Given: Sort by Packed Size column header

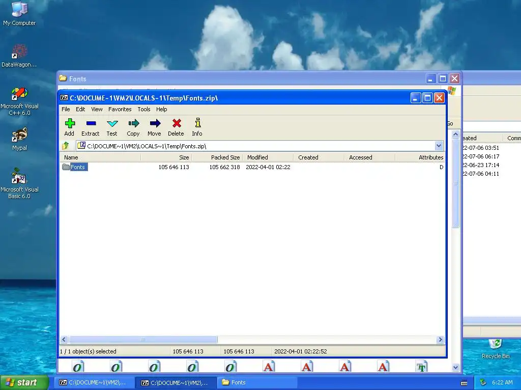Looking at the screenshot, I should [217, 157].
